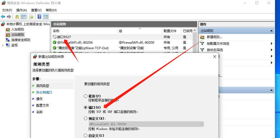Click the 监视 monitor icon in tree
The width and height of the screenshot is (280, 138).
click(8, 45)
